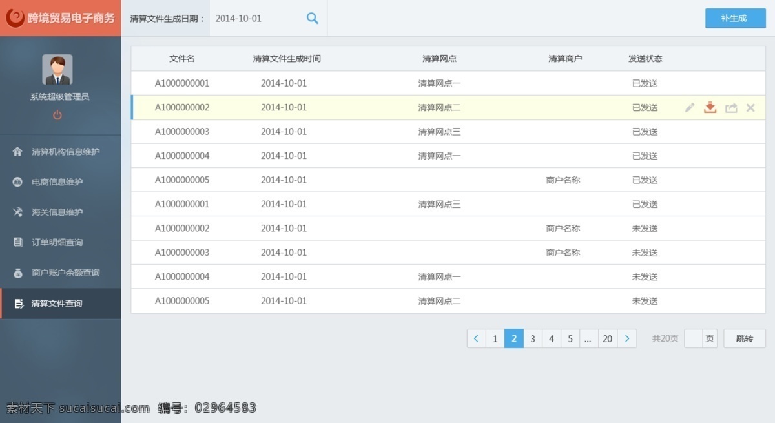Click 商户名称 in first A1000000005 row
775x423 pixels.
pos(563,180)
